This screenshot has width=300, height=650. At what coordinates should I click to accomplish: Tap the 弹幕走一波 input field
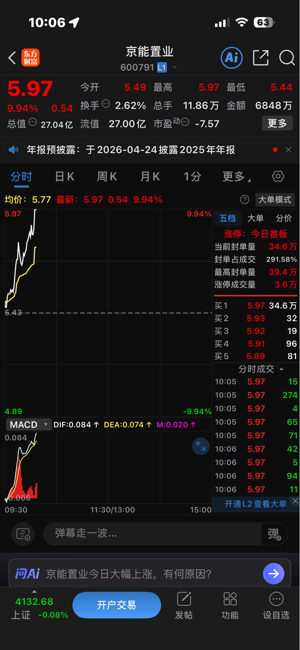pyautogui.click(x=152, y=534)
